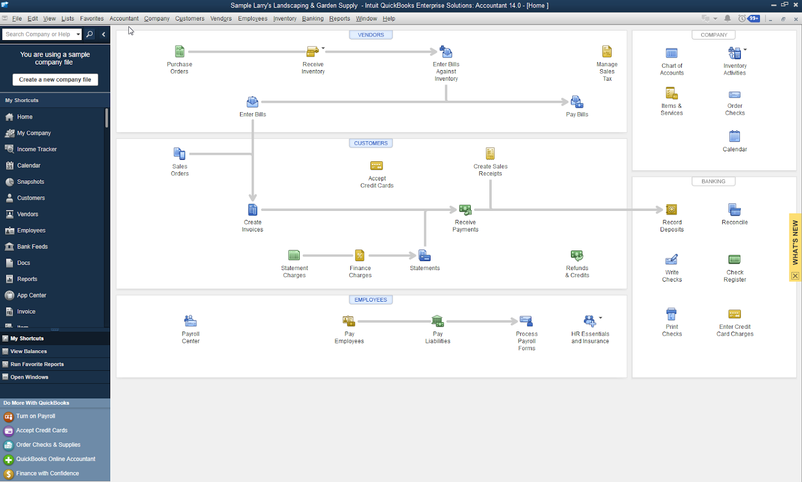Click the Reconcile icon
The image size is (802, 482).
tap(735, 209)
